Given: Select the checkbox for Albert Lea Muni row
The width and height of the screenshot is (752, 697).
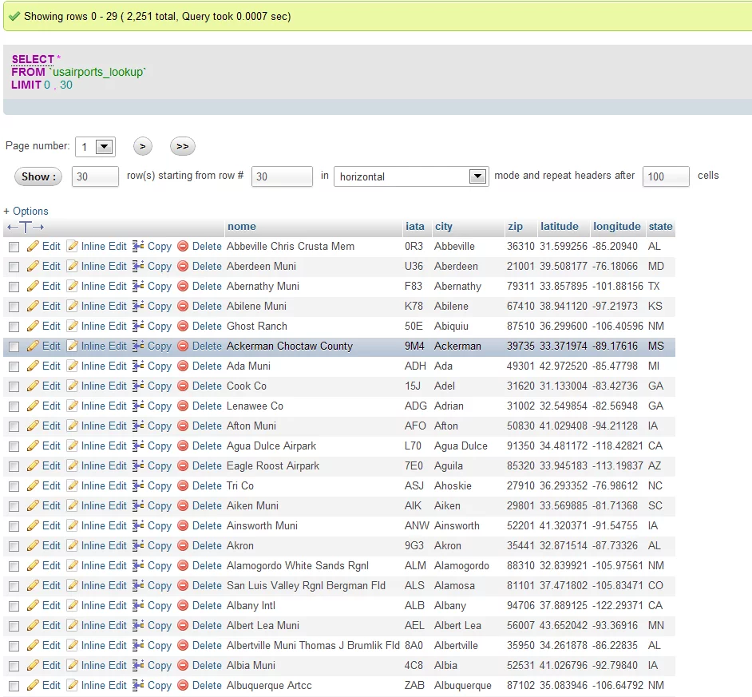Looking at the screenshot, I should click(x=14, y=626).
